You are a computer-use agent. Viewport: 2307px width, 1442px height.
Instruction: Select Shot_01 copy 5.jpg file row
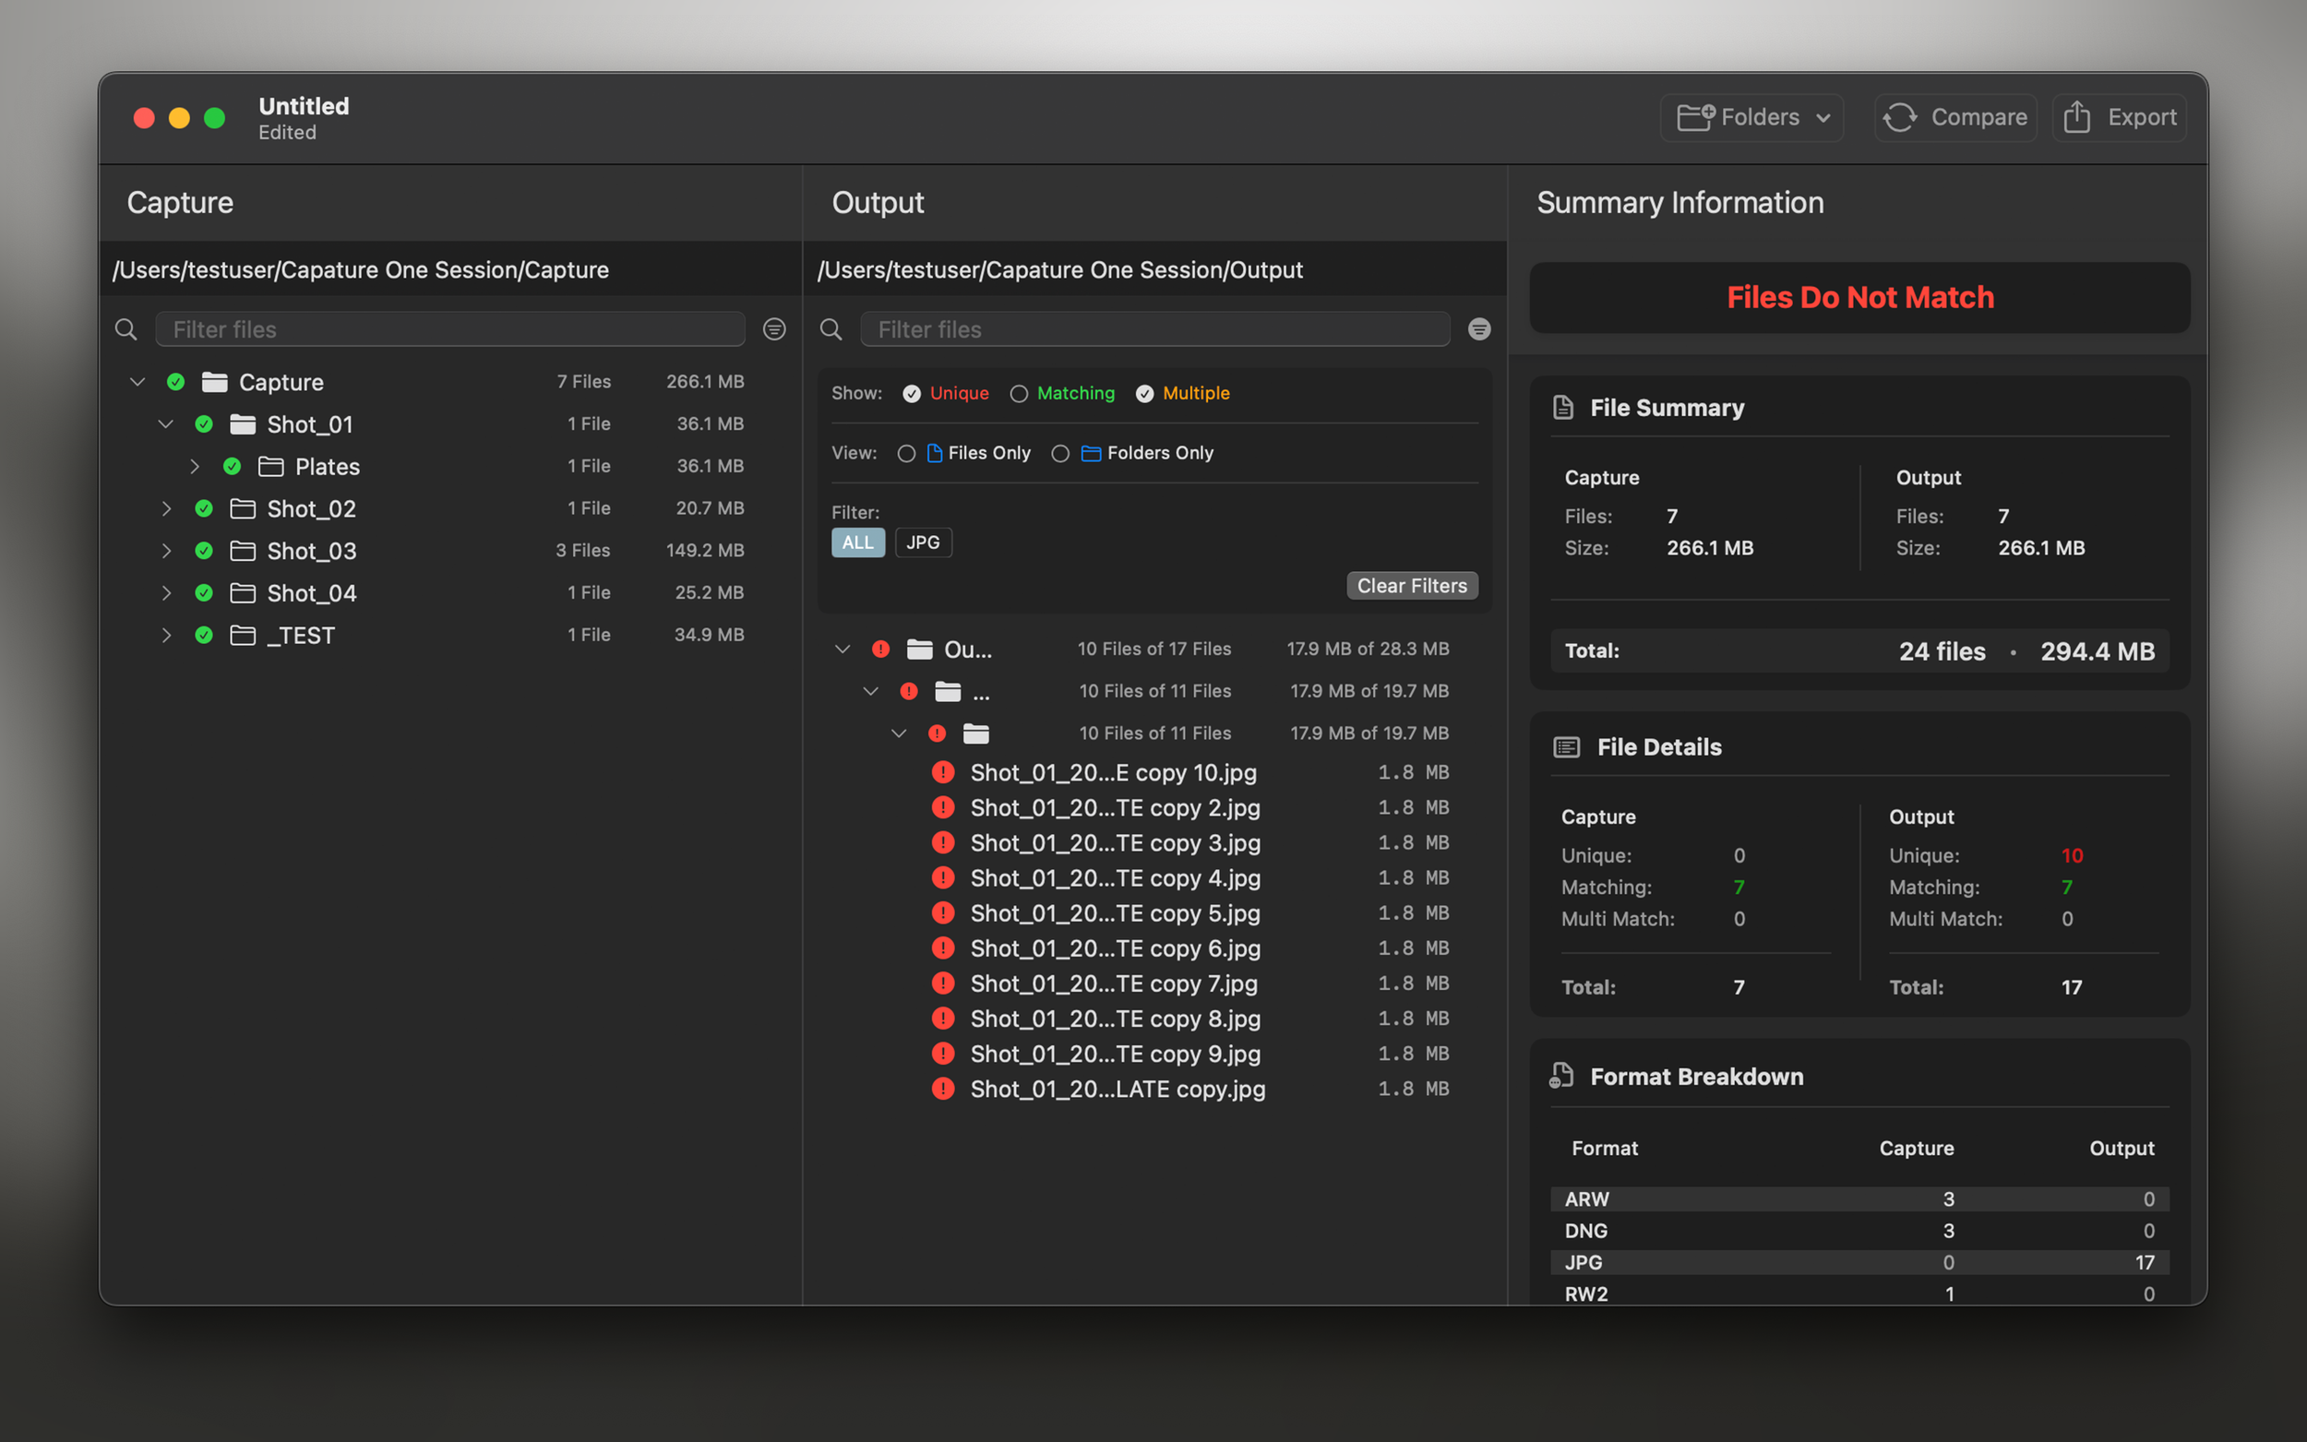click(1114, 912)
